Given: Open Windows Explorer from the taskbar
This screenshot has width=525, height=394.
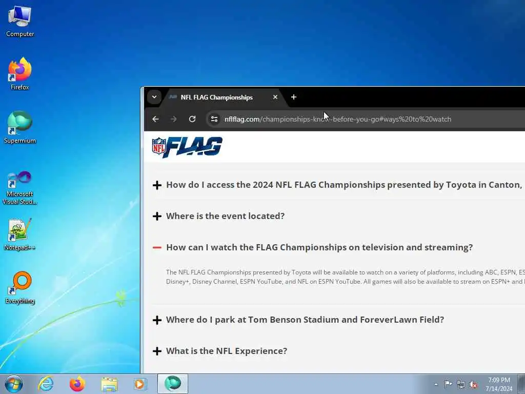Looking at the screenshot, I should click(109, 384).
